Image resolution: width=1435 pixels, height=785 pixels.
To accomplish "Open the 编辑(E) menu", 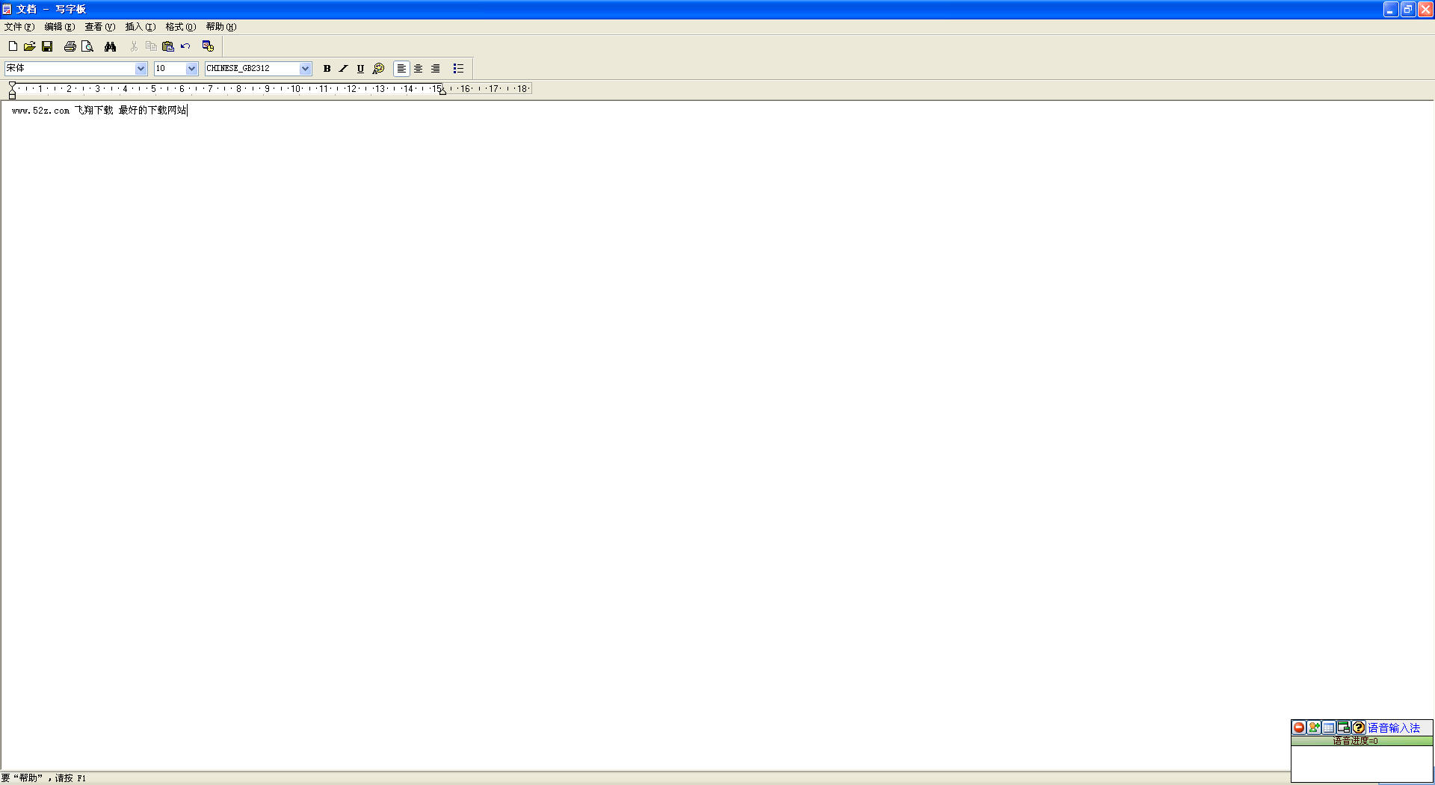I will click(x=60, y=27).
